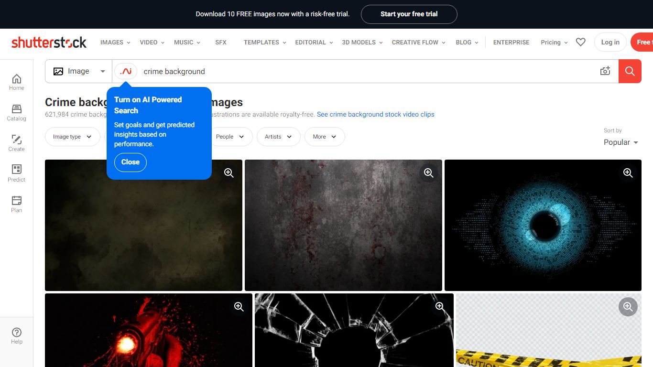The image size is (653, 367).
Task: Open the broken glass thumbnail
Action: pos(354,330)
